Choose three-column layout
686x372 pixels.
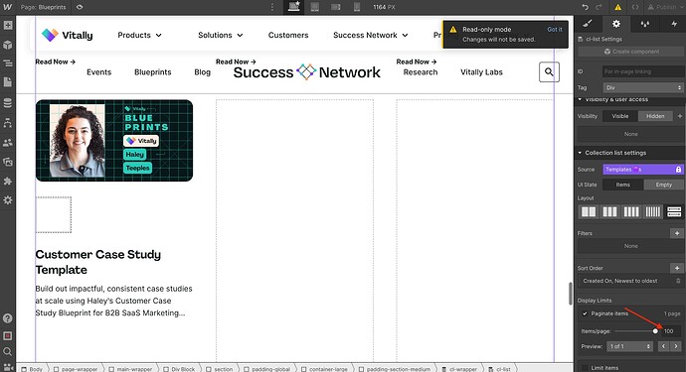point(609,212)
